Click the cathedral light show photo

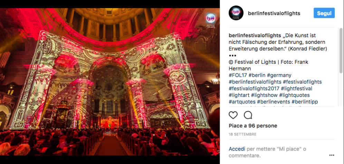coord(110,82)
